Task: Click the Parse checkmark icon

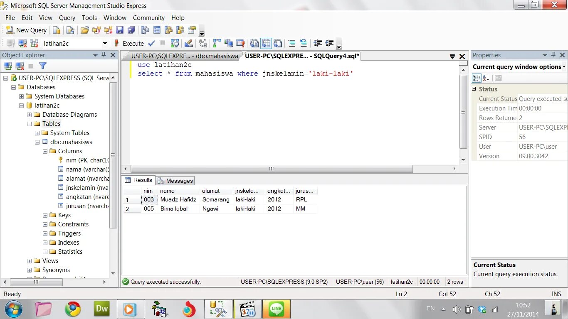Action: [x=151, y=43]
